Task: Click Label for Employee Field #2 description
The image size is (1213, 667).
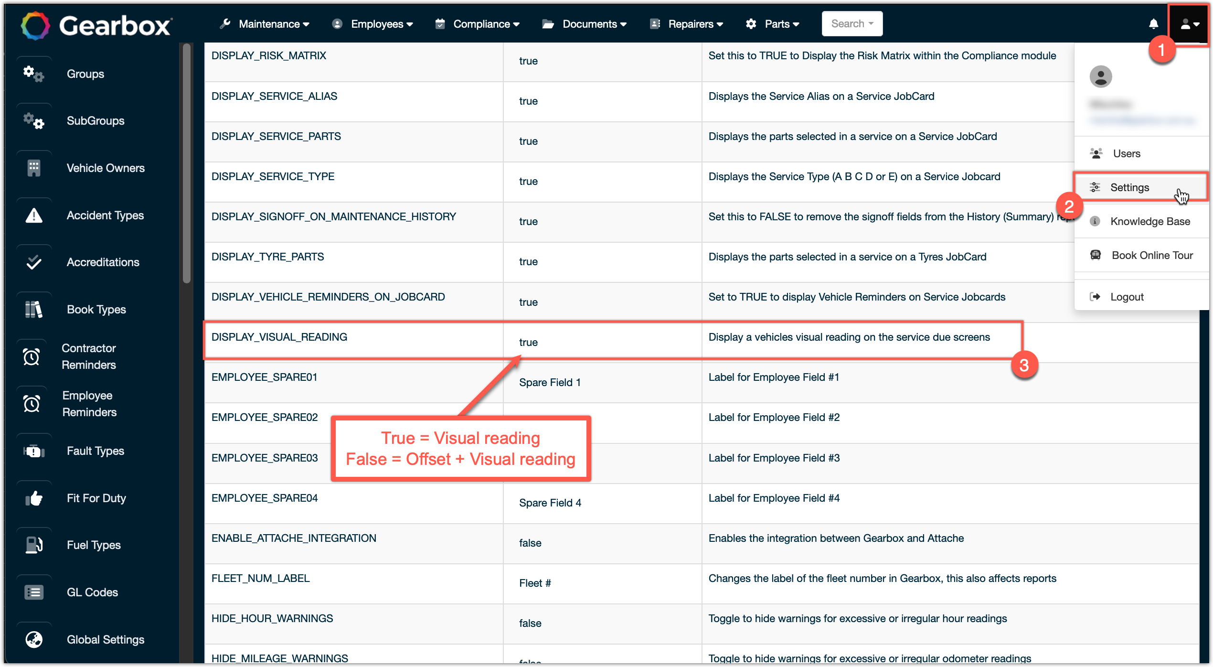Action: [774, 417]
